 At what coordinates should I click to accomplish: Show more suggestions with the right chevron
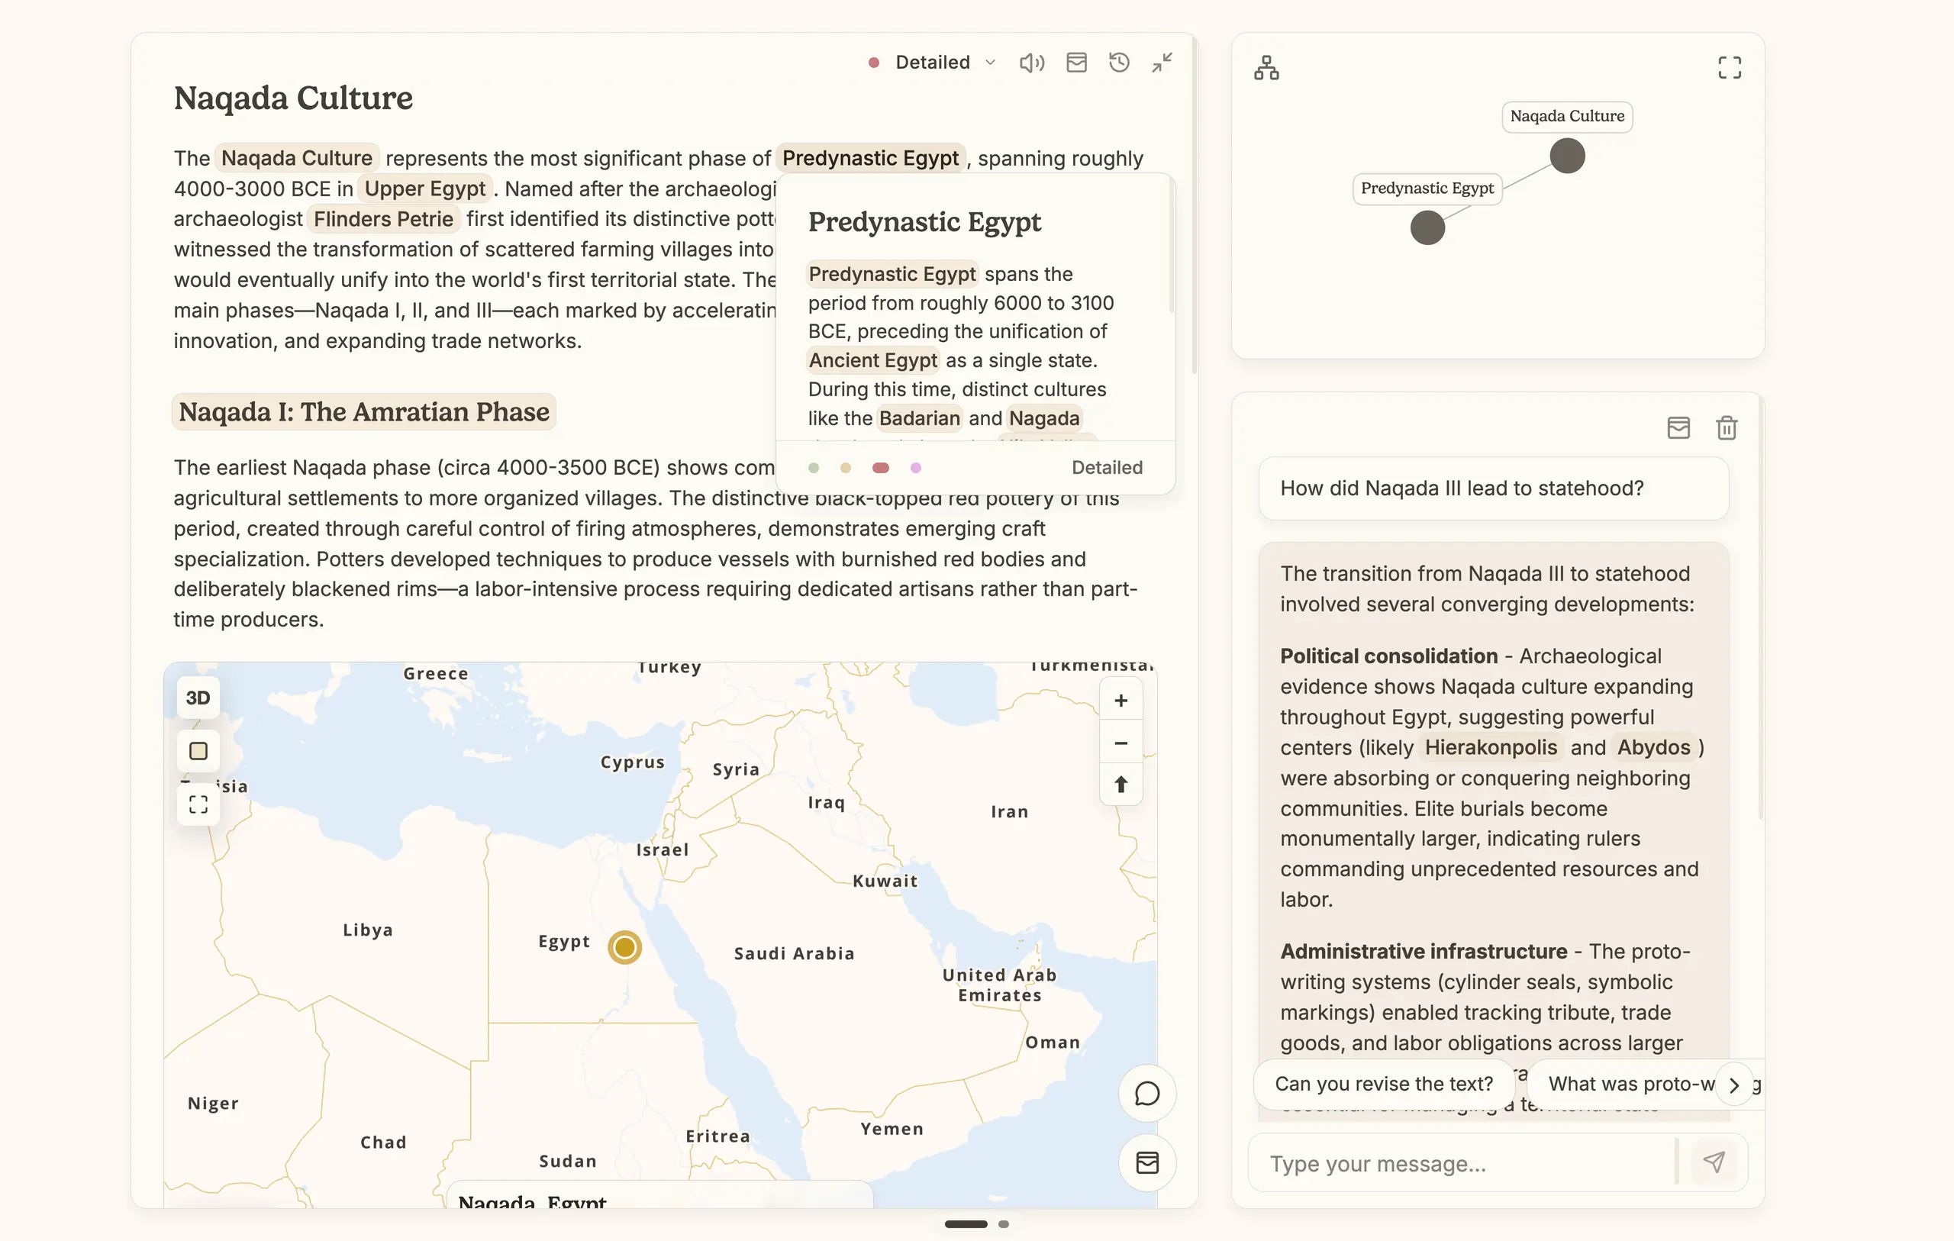pos(1734,1085)
